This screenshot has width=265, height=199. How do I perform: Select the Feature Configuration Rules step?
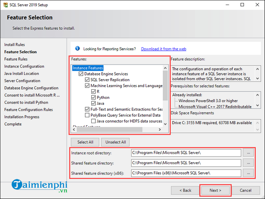(29, 110)
